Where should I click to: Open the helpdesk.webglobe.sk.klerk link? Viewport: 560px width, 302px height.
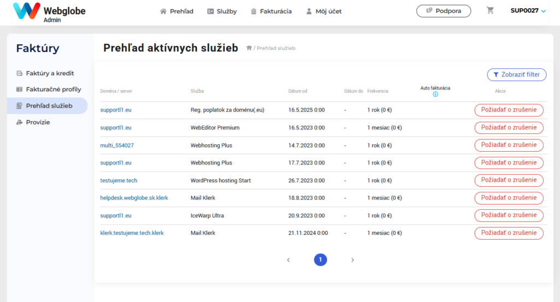134,198
